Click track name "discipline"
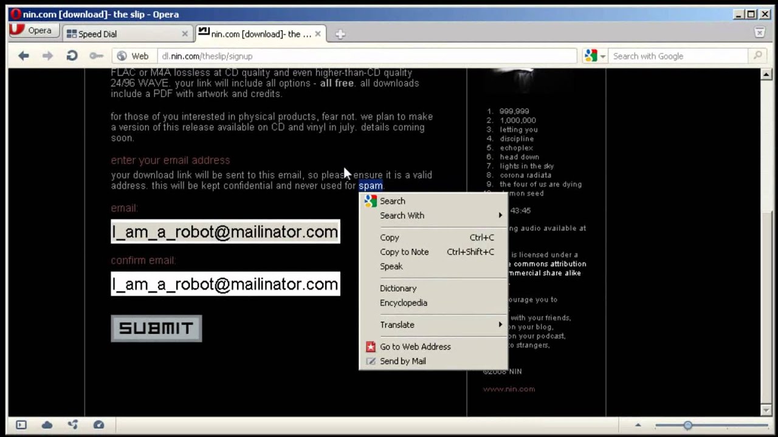Viewport: 778px width, 437px height. click(517, 138)
